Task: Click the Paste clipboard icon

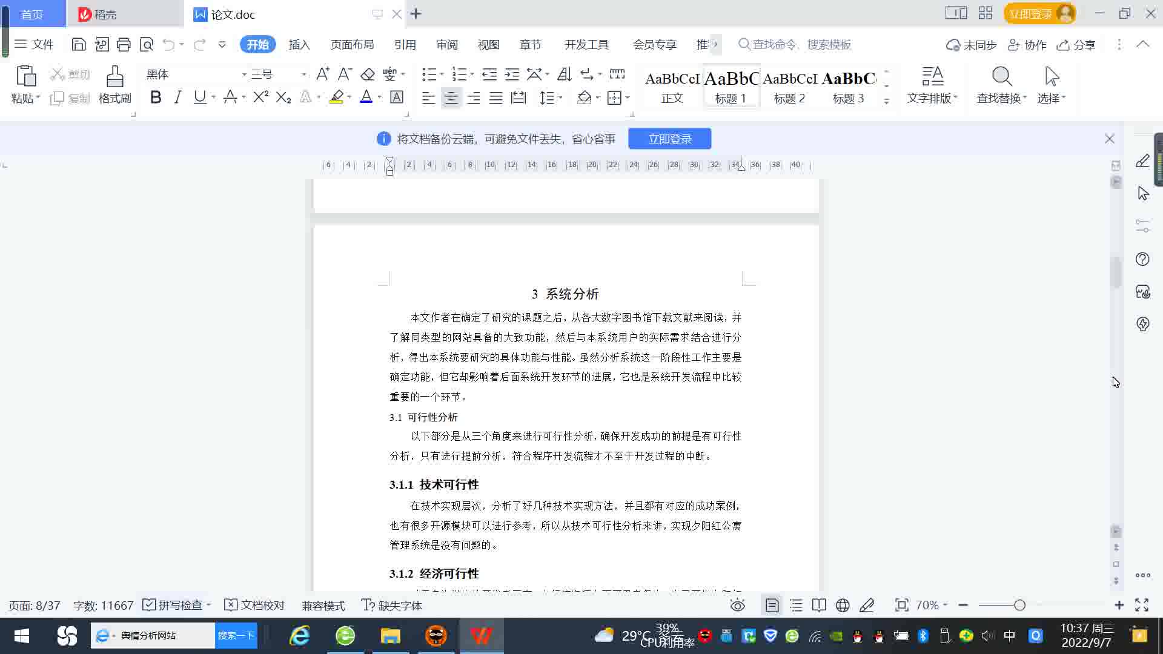Action: (25, 77)
